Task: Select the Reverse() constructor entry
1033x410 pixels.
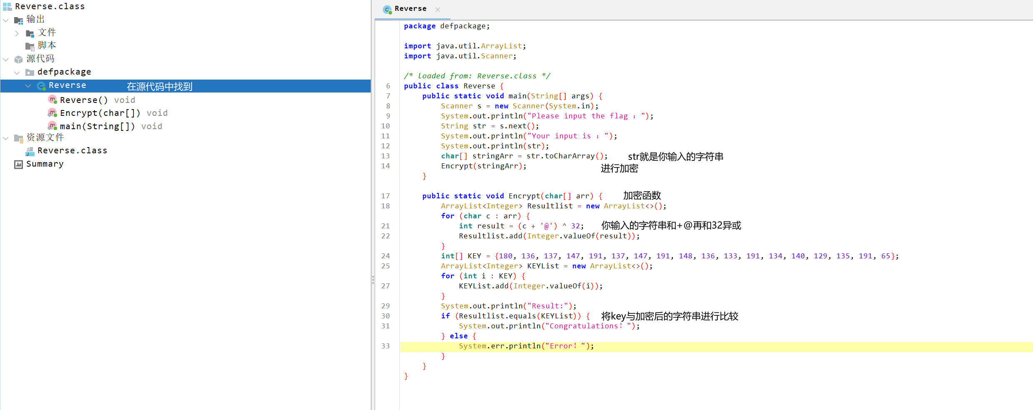Action: pos(84,100)
